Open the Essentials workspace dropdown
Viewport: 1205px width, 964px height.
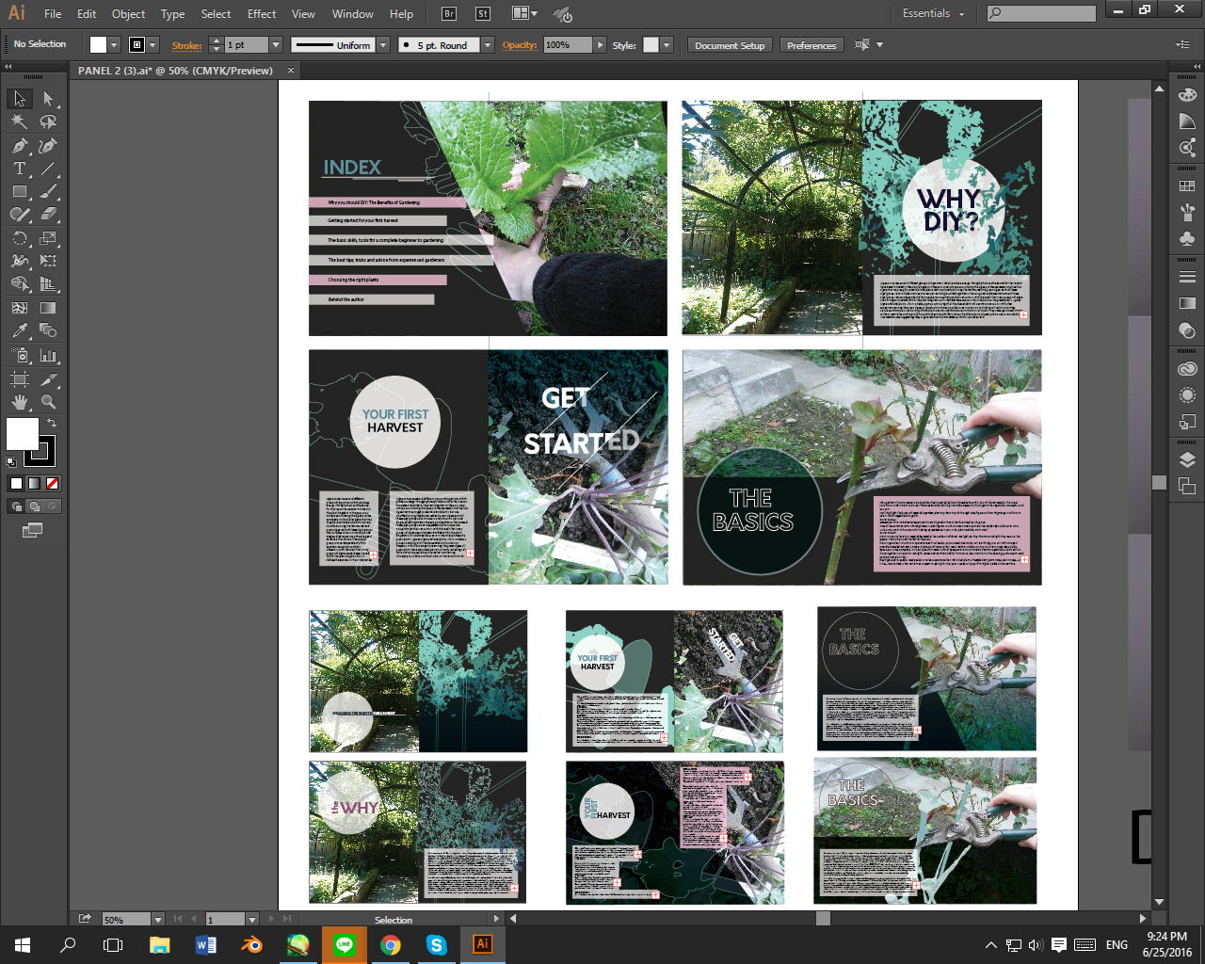934,14
